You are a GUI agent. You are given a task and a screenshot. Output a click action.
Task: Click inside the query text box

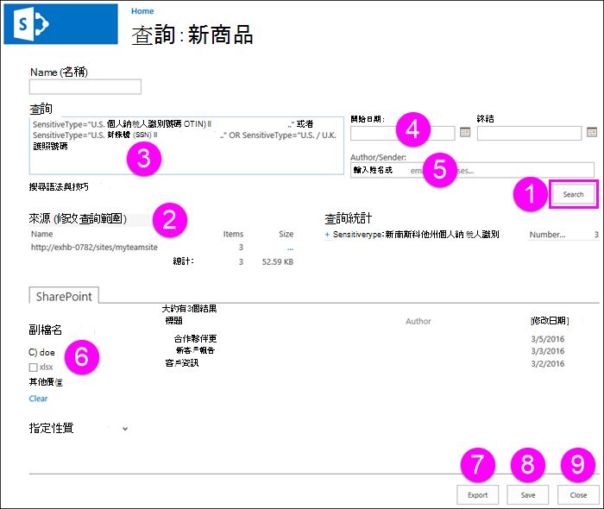(186, 146)
